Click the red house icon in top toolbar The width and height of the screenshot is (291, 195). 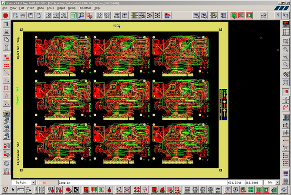[167, 15]
